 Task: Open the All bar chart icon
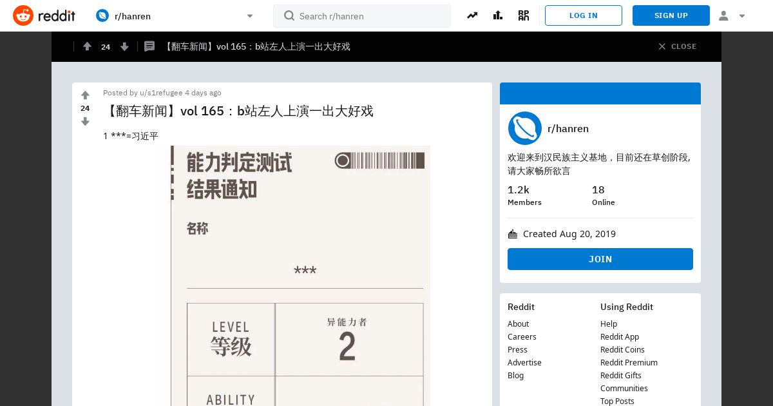pyautogui.click(x=498, y=15)
